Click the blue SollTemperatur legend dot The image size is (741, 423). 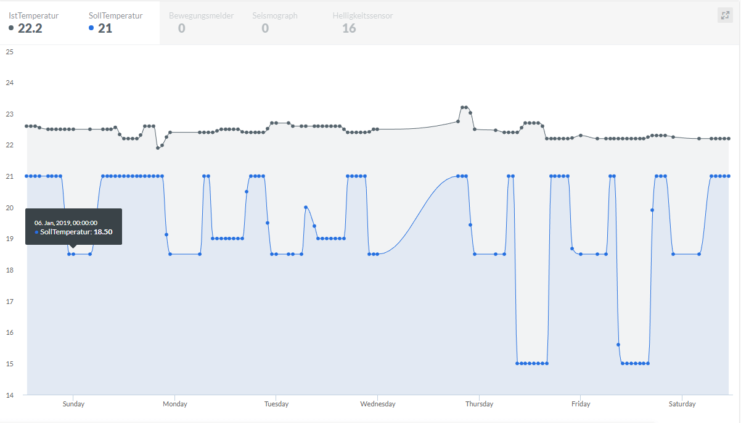pos(92,28)
